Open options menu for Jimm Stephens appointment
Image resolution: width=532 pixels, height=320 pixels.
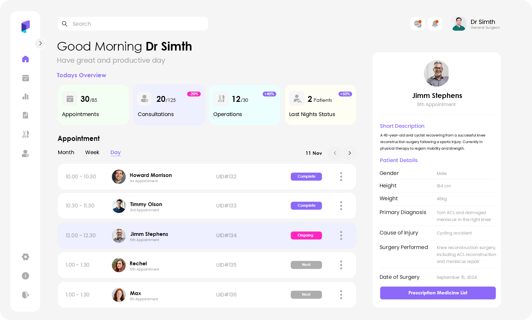tap(341, 235)
